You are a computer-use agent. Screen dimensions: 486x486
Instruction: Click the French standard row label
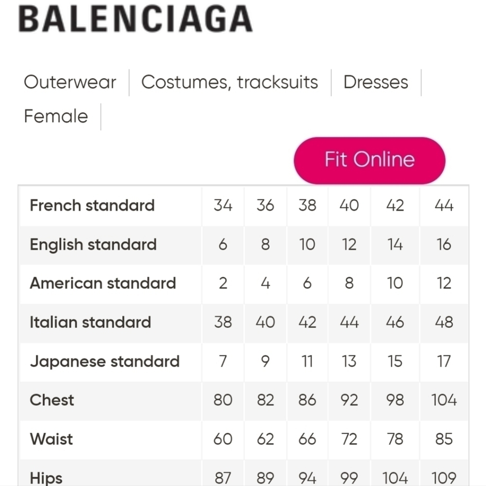92,205
